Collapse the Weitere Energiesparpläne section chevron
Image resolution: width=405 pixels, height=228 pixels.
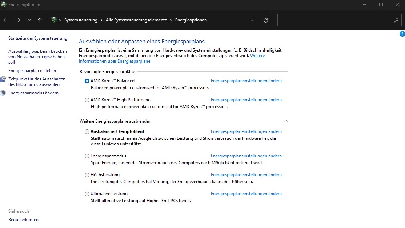point(286,121)
